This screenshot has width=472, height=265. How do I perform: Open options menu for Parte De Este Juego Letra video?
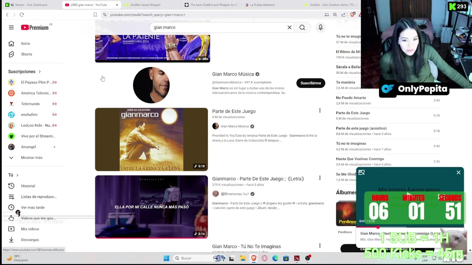(320, 178)
